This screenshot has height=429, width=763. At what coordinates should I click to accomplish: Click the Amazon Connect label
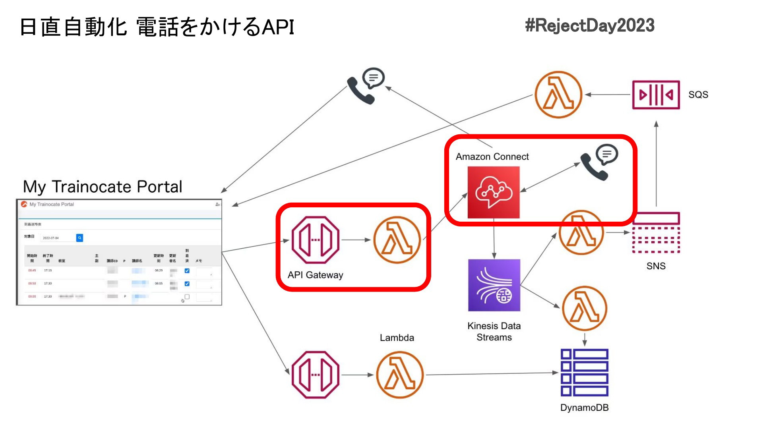click(x=492, y=157)
